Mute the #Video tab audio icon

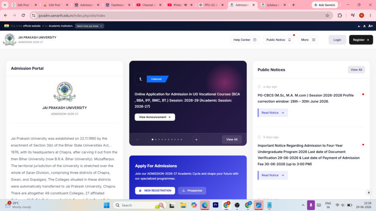coord(185,5)
